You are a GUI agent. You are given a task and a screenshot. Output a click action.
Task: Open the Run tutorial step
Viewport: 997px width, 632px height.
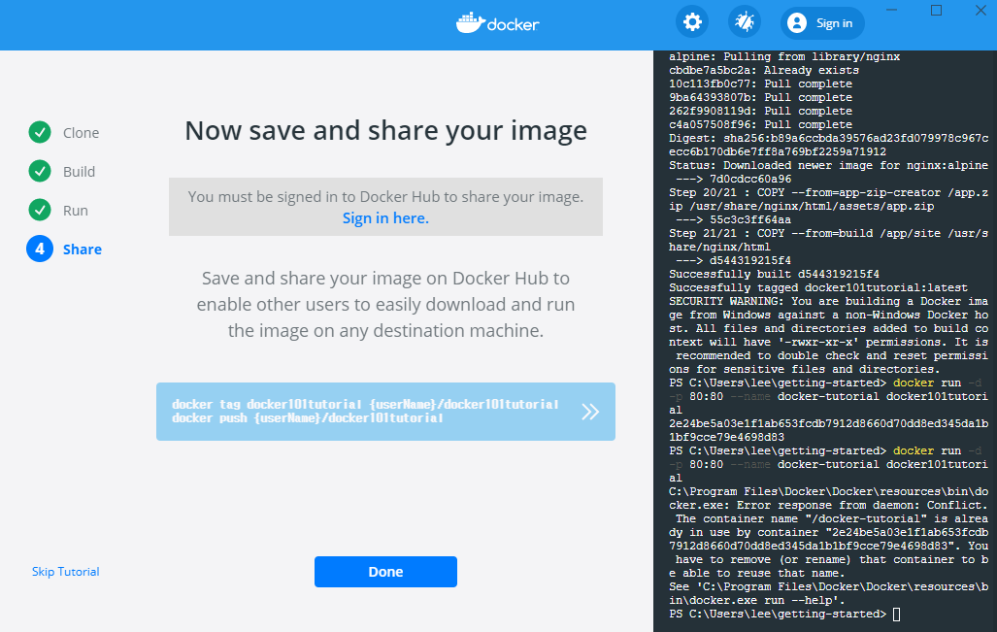(x=75, y=211)
